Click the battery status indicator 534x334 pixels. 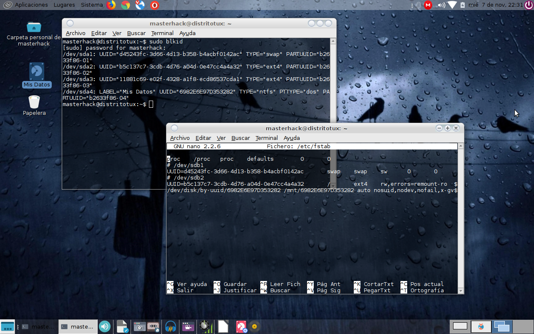(x=463, y=5)
